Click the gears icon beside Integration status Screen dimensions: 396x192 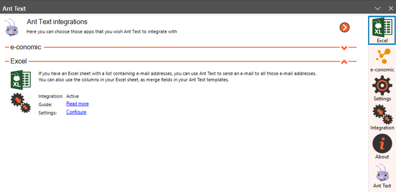click(20, 103)
